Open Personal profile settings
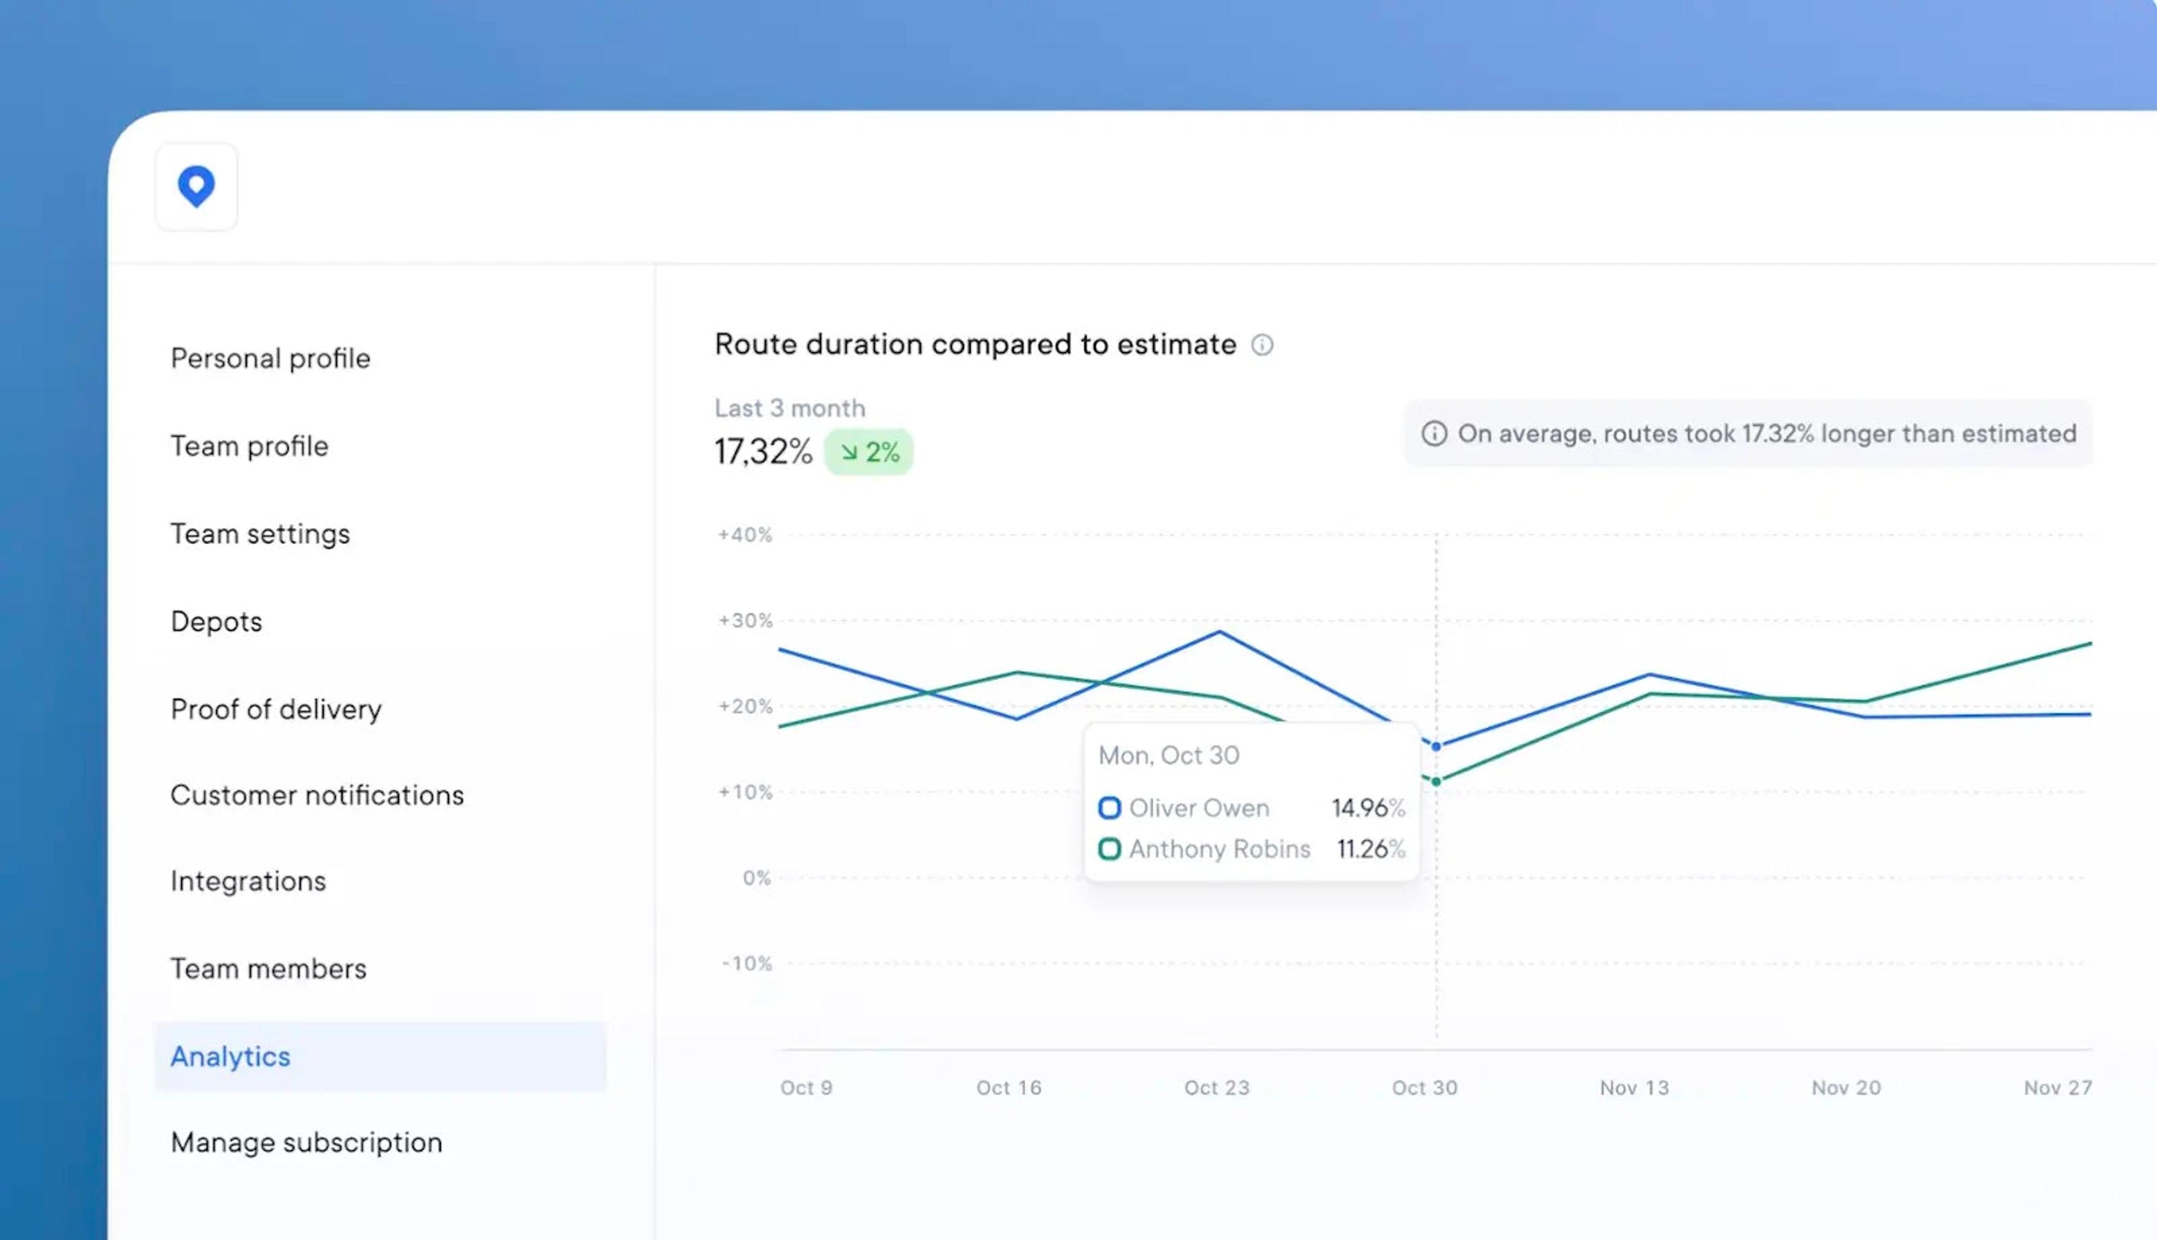 coord(270,358)
